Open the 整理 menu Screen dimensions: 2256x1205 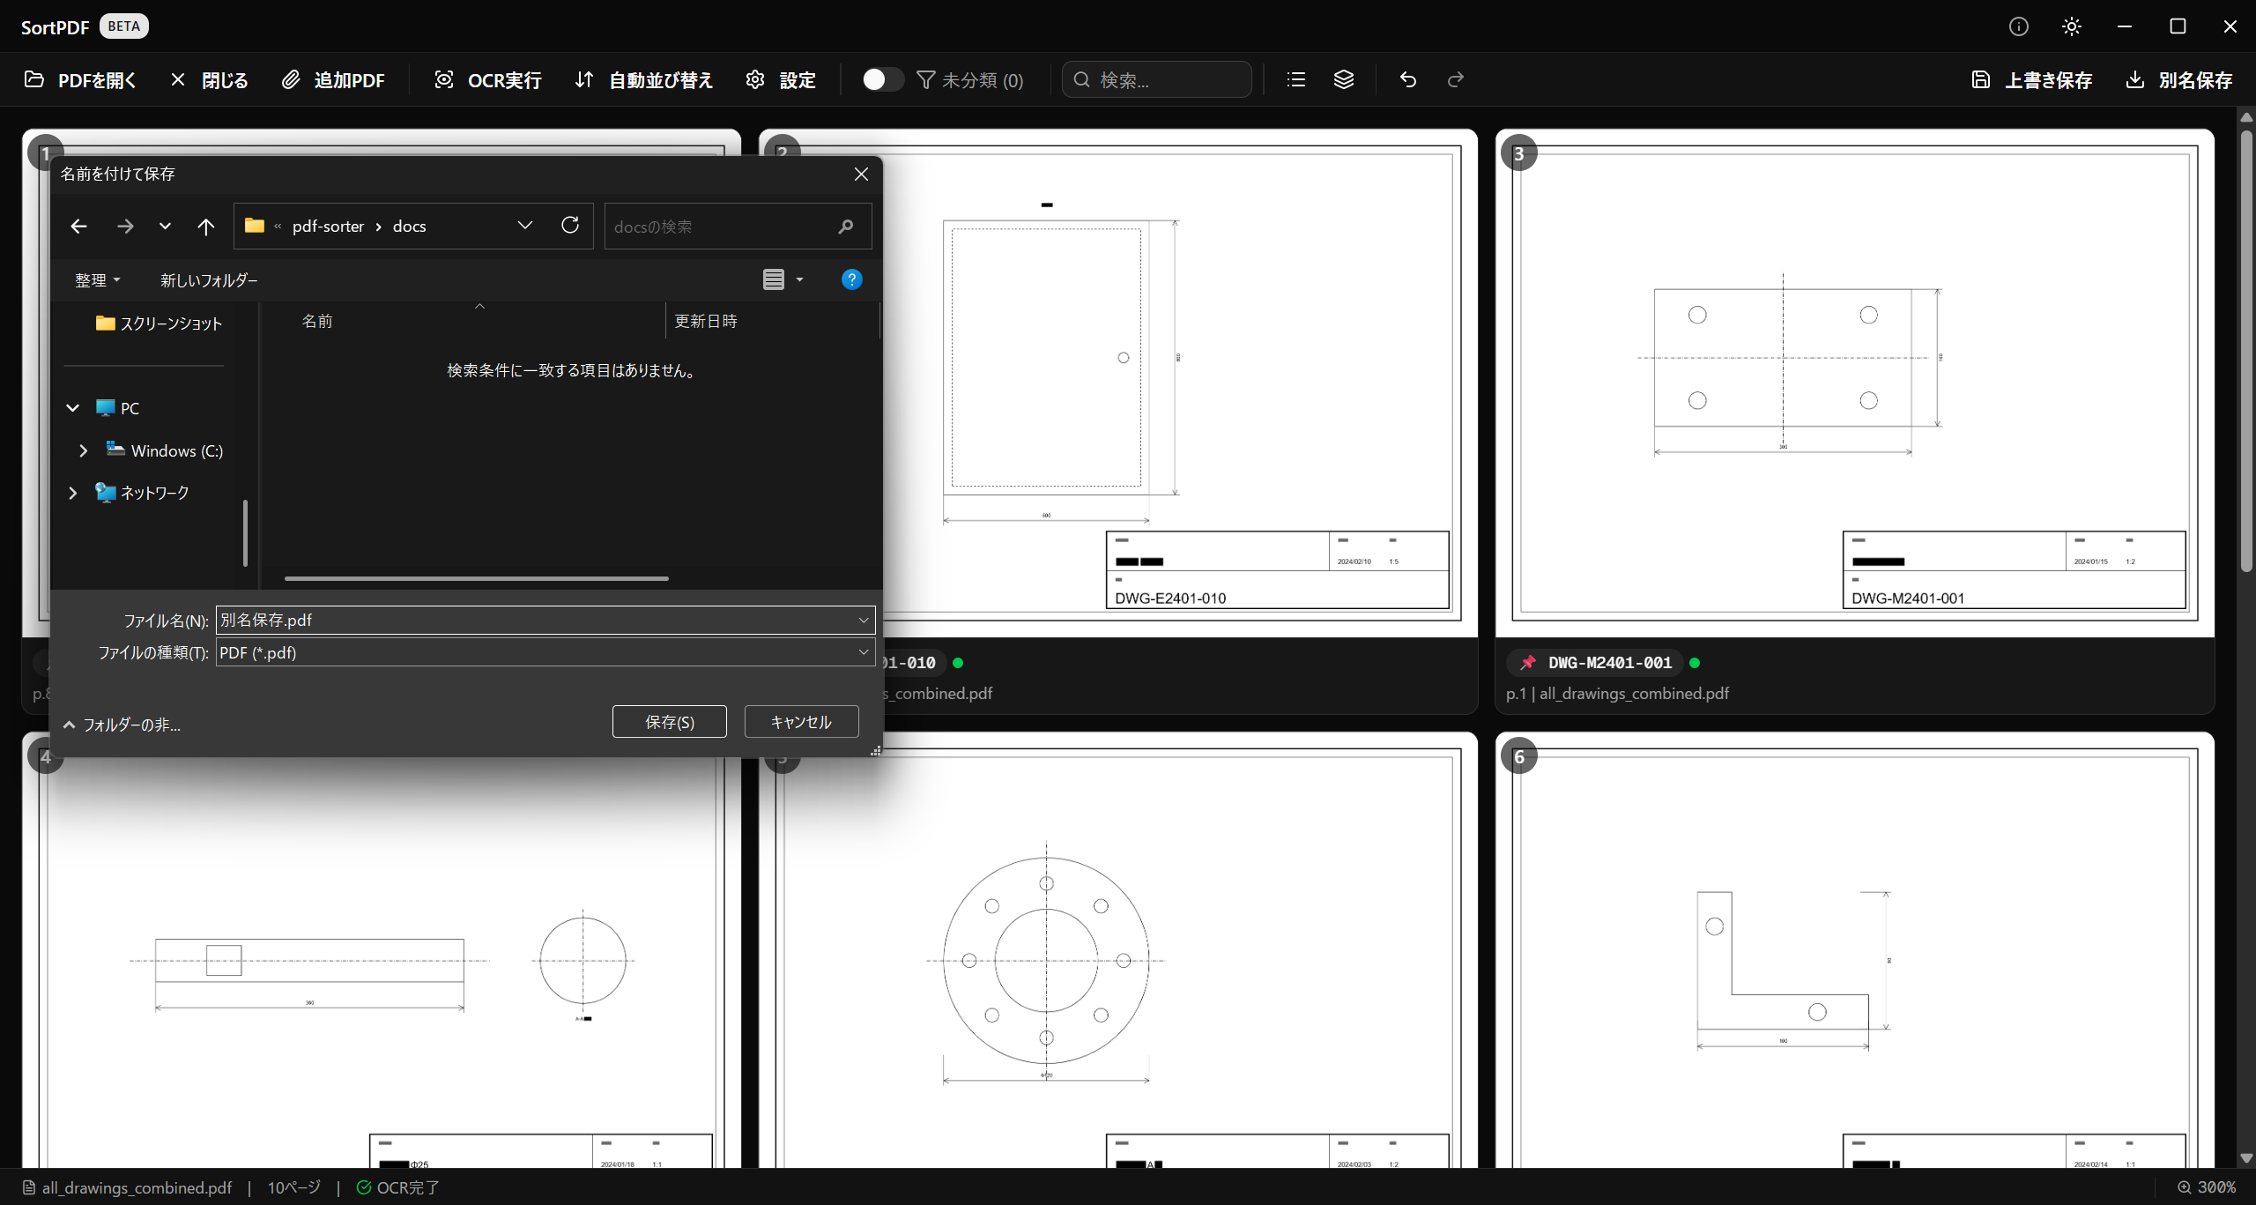pos(97,280)
